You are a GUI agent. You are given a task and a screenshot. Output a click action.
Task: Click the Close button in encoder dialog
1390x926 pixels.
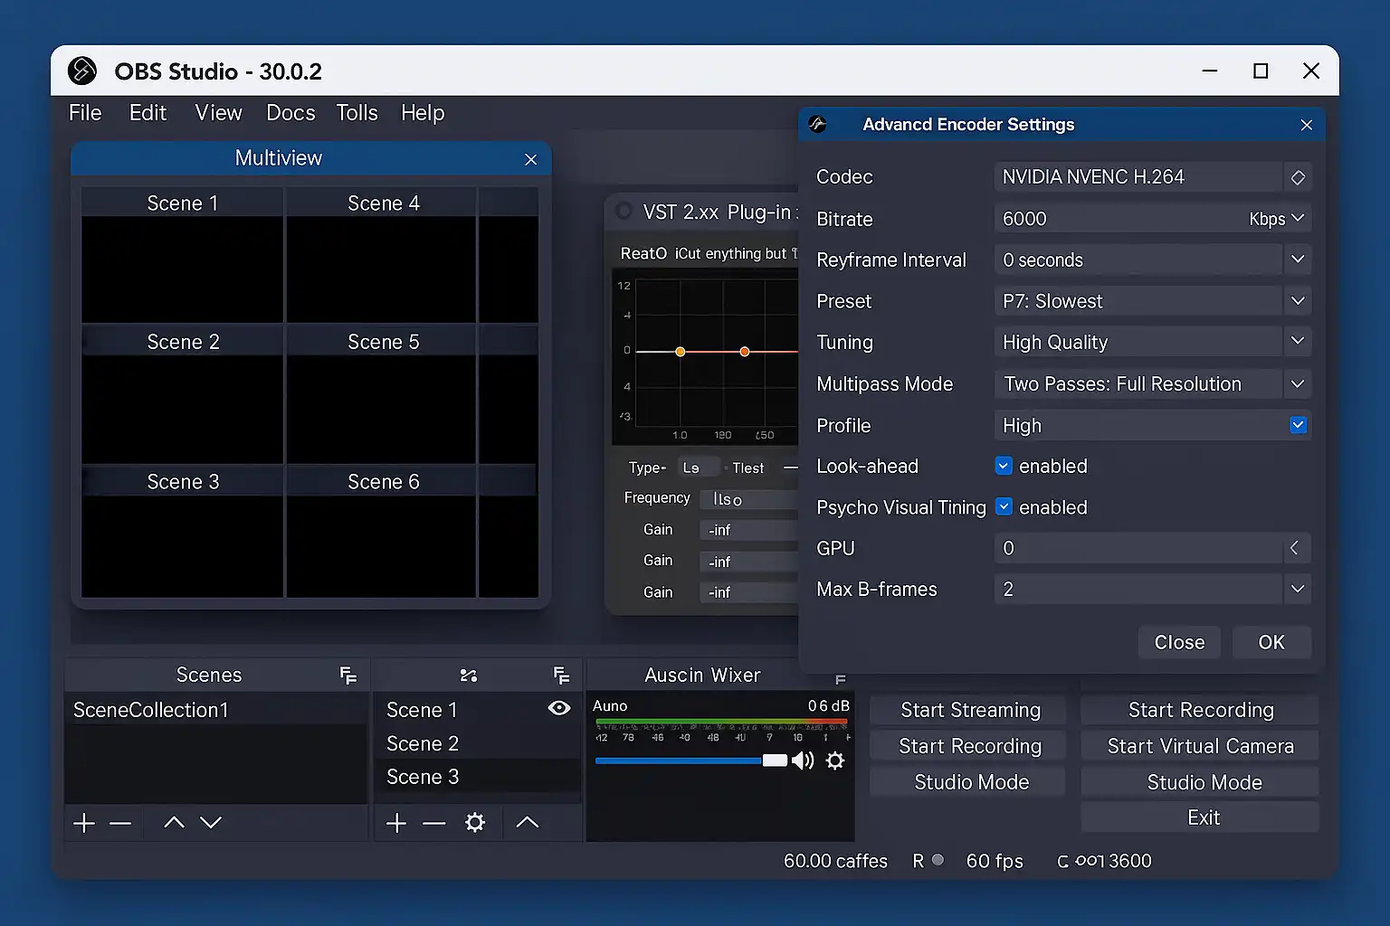click(x=1179, y=642)
